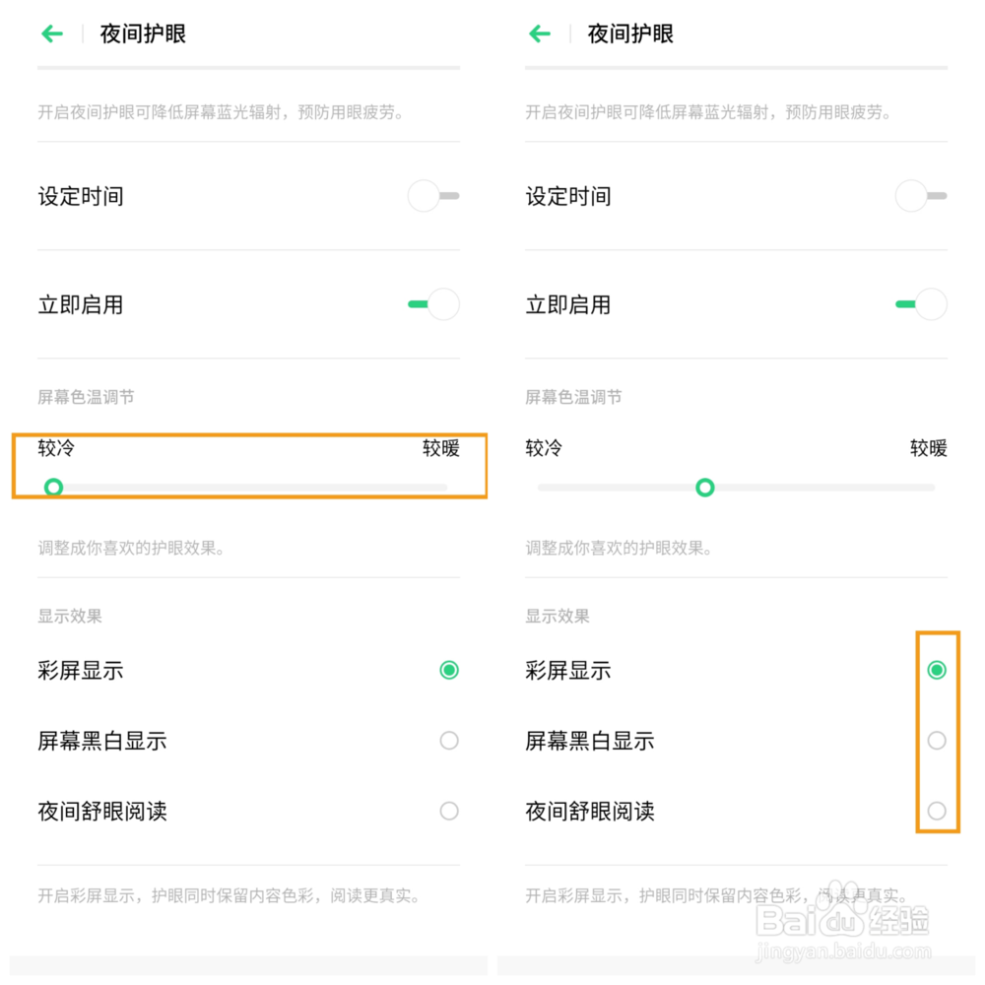Select 屏幕黑白显示 radio button in right screen
This screenshot has width=985, height=985.
tap(937, 741)
